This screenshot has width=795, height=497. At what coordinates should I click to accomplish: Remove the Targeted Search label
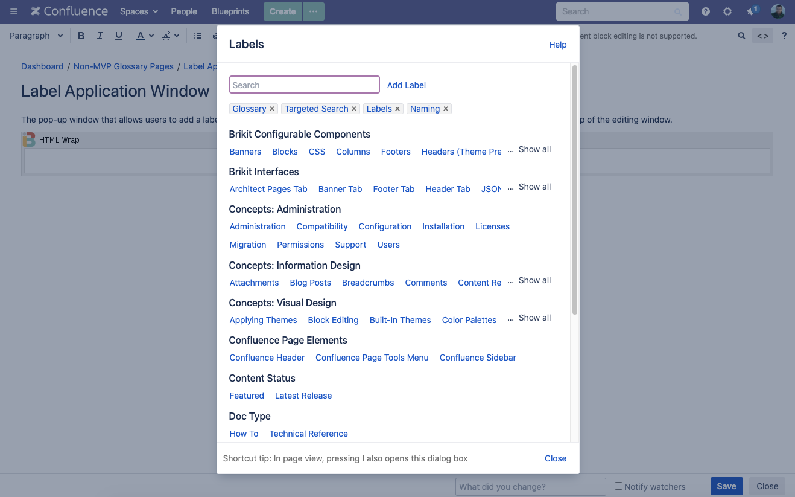coord(354,109)
